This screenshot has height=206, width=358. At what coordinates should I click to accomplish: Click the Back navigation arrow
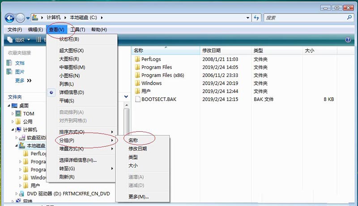coord(9,18)
